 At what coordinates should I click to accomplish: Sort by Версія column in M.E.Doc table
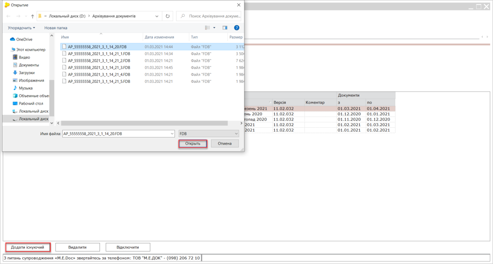(x=288, y=103)
